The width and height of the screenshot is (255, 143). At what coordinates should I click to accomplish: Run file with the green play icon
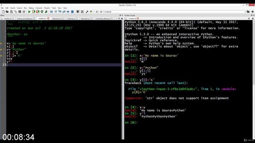[x=29, y=12]
